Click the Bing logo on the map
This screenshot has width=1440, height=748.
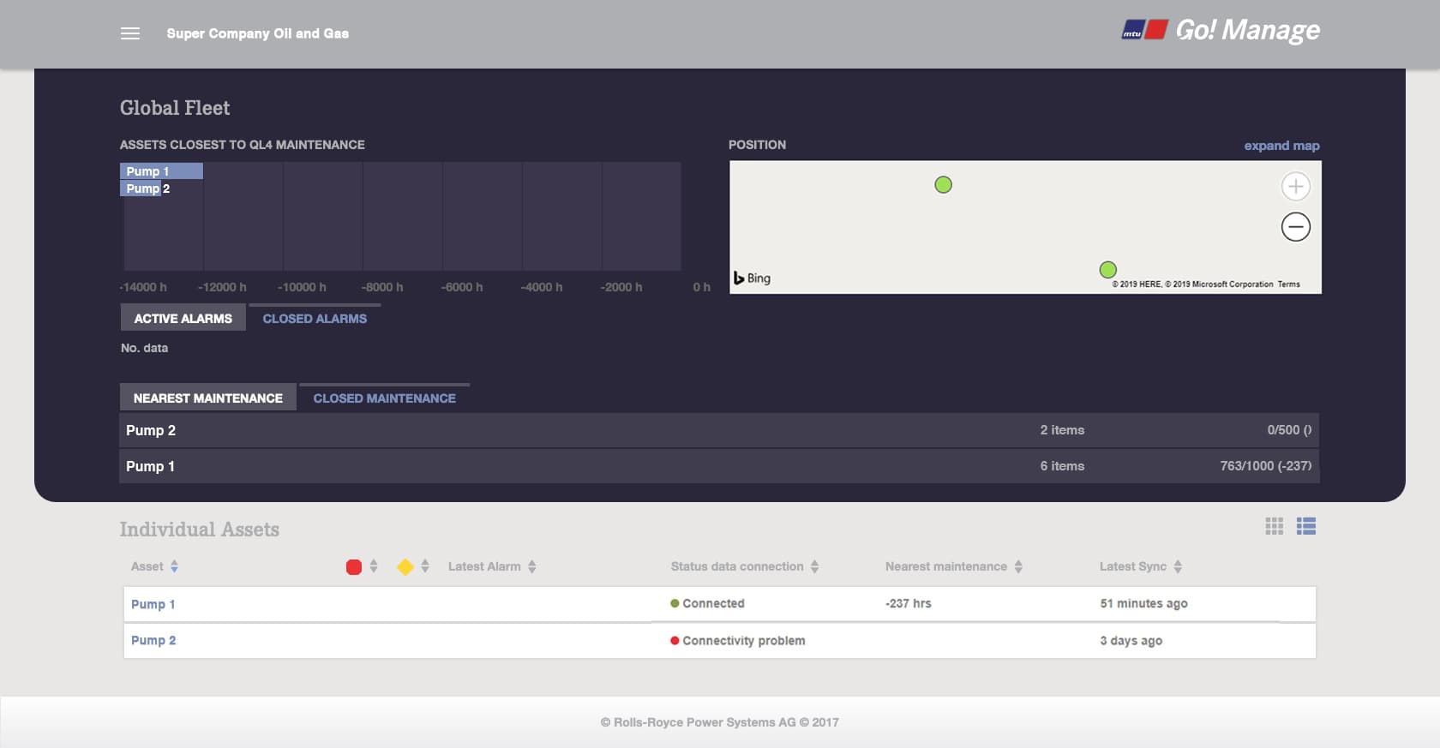(752, 278)
